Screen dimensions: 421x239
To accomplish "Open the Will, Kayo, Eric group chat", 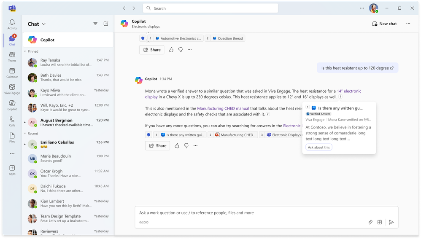I will (x=68, y=107).
